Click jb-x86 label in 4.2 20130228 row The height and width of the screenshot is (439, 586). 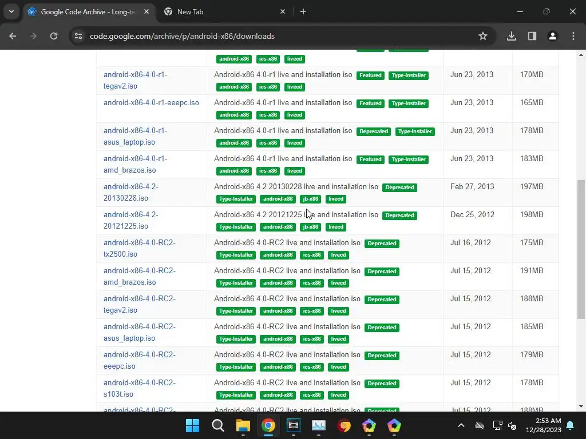[x=311, y=199]
